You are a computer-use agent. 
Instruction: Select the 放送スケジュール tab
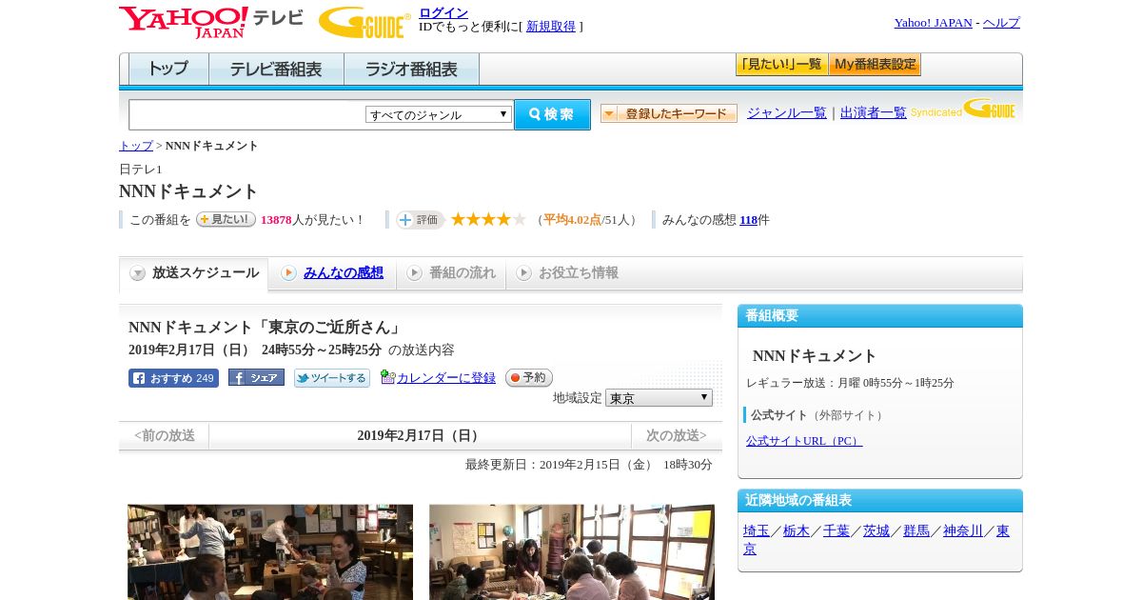pos(194,273)
